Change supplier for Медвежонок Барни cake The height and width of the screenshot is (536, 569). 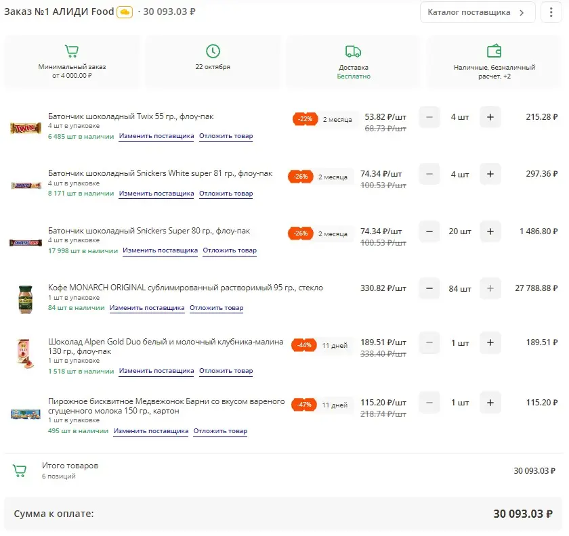coord(150,431)
